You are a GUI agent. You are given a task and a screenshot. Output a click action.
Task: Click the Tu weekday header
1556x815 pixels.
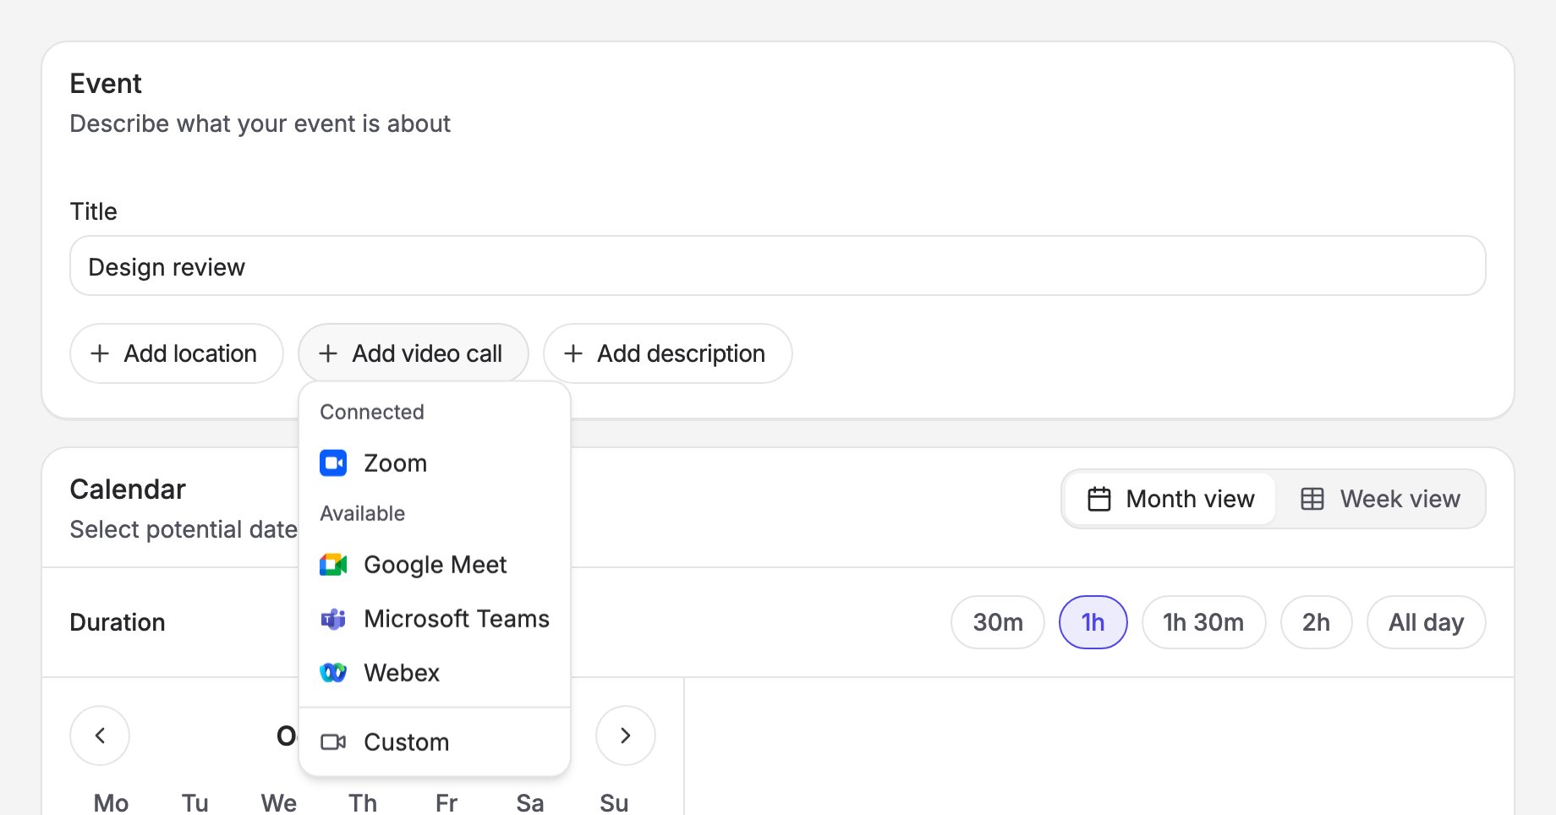point(195,802)
